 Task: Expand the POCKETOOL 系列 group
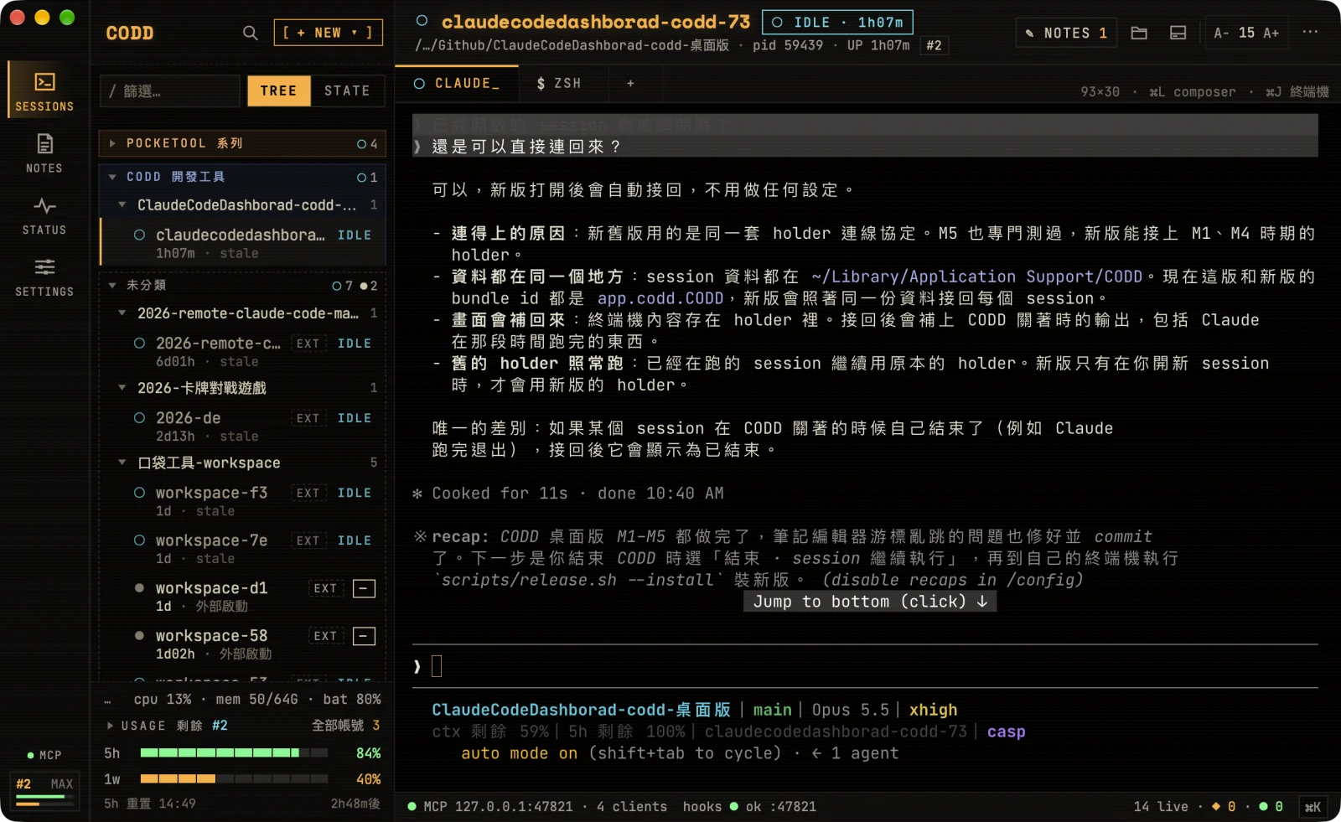pyautogui.click(x=242, y=143)
